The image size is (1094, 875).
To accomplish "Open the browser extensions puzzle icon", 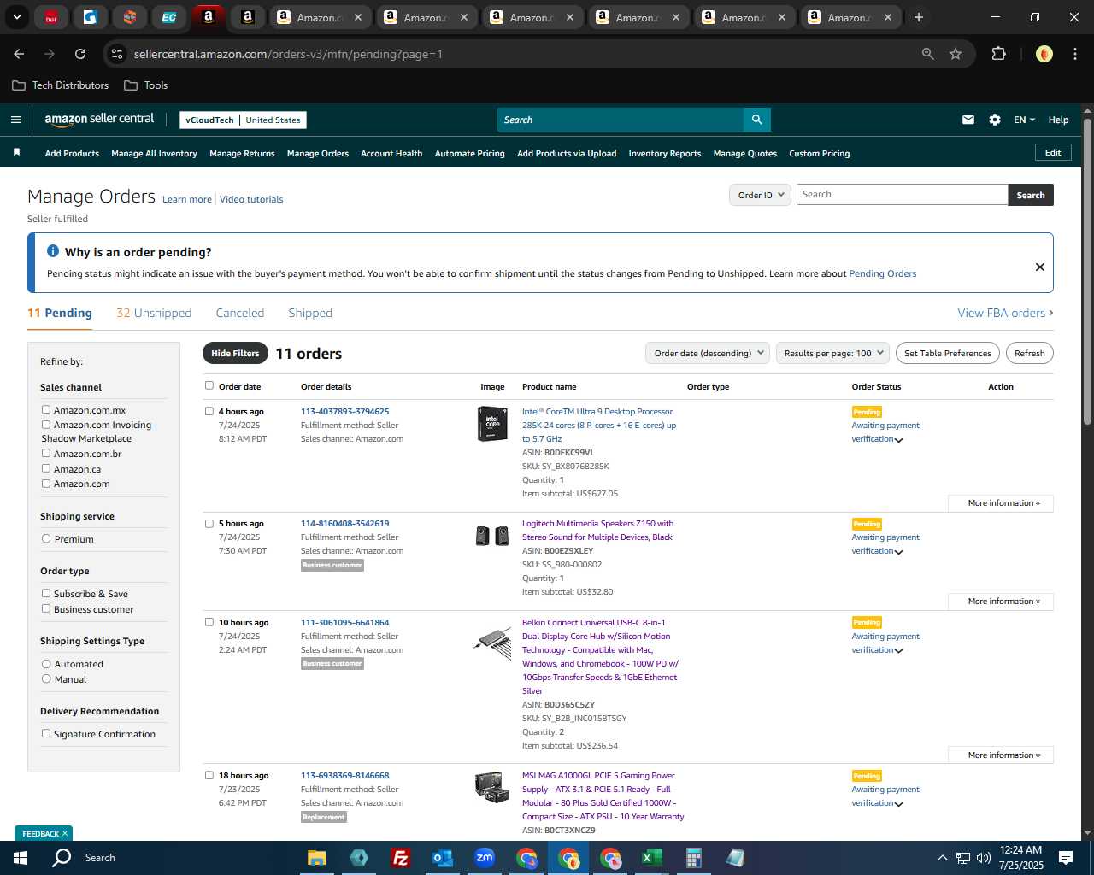I will 998,54.
